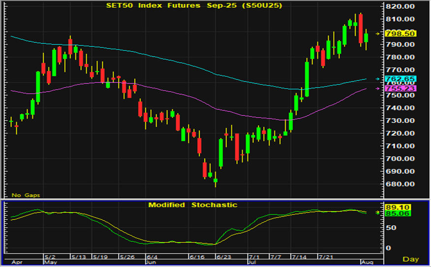The height and width of the screenshot is (267, 431).
Task: Click the lowest candle near 6/23
Action: [x=215, y=180]
